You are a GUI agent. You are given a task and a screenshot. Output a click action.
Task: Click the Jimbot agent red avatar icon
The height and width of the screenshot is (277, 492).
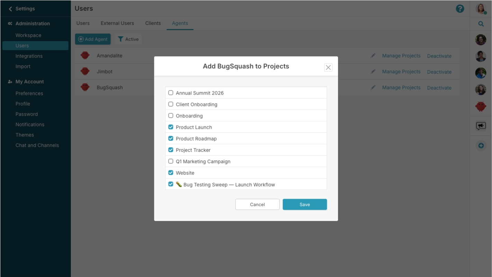pos(85,72)
